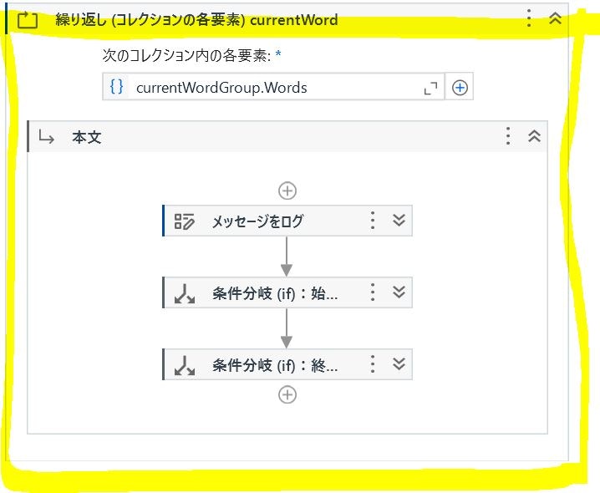Open options menu of 本文 container
600x493 pixels.
click(508, 136)
